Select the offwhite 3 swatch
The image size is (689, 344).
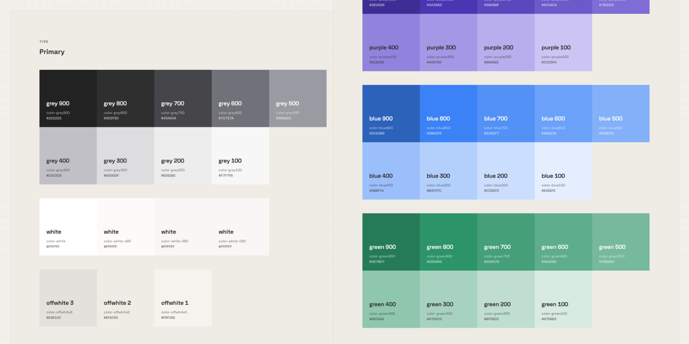tap(68, 298)
